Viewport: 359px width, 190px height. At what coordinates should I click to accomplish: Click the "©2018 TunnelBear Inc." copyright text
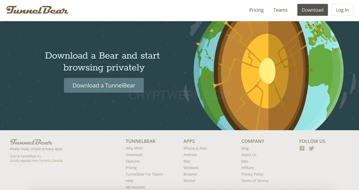[26, 156]
